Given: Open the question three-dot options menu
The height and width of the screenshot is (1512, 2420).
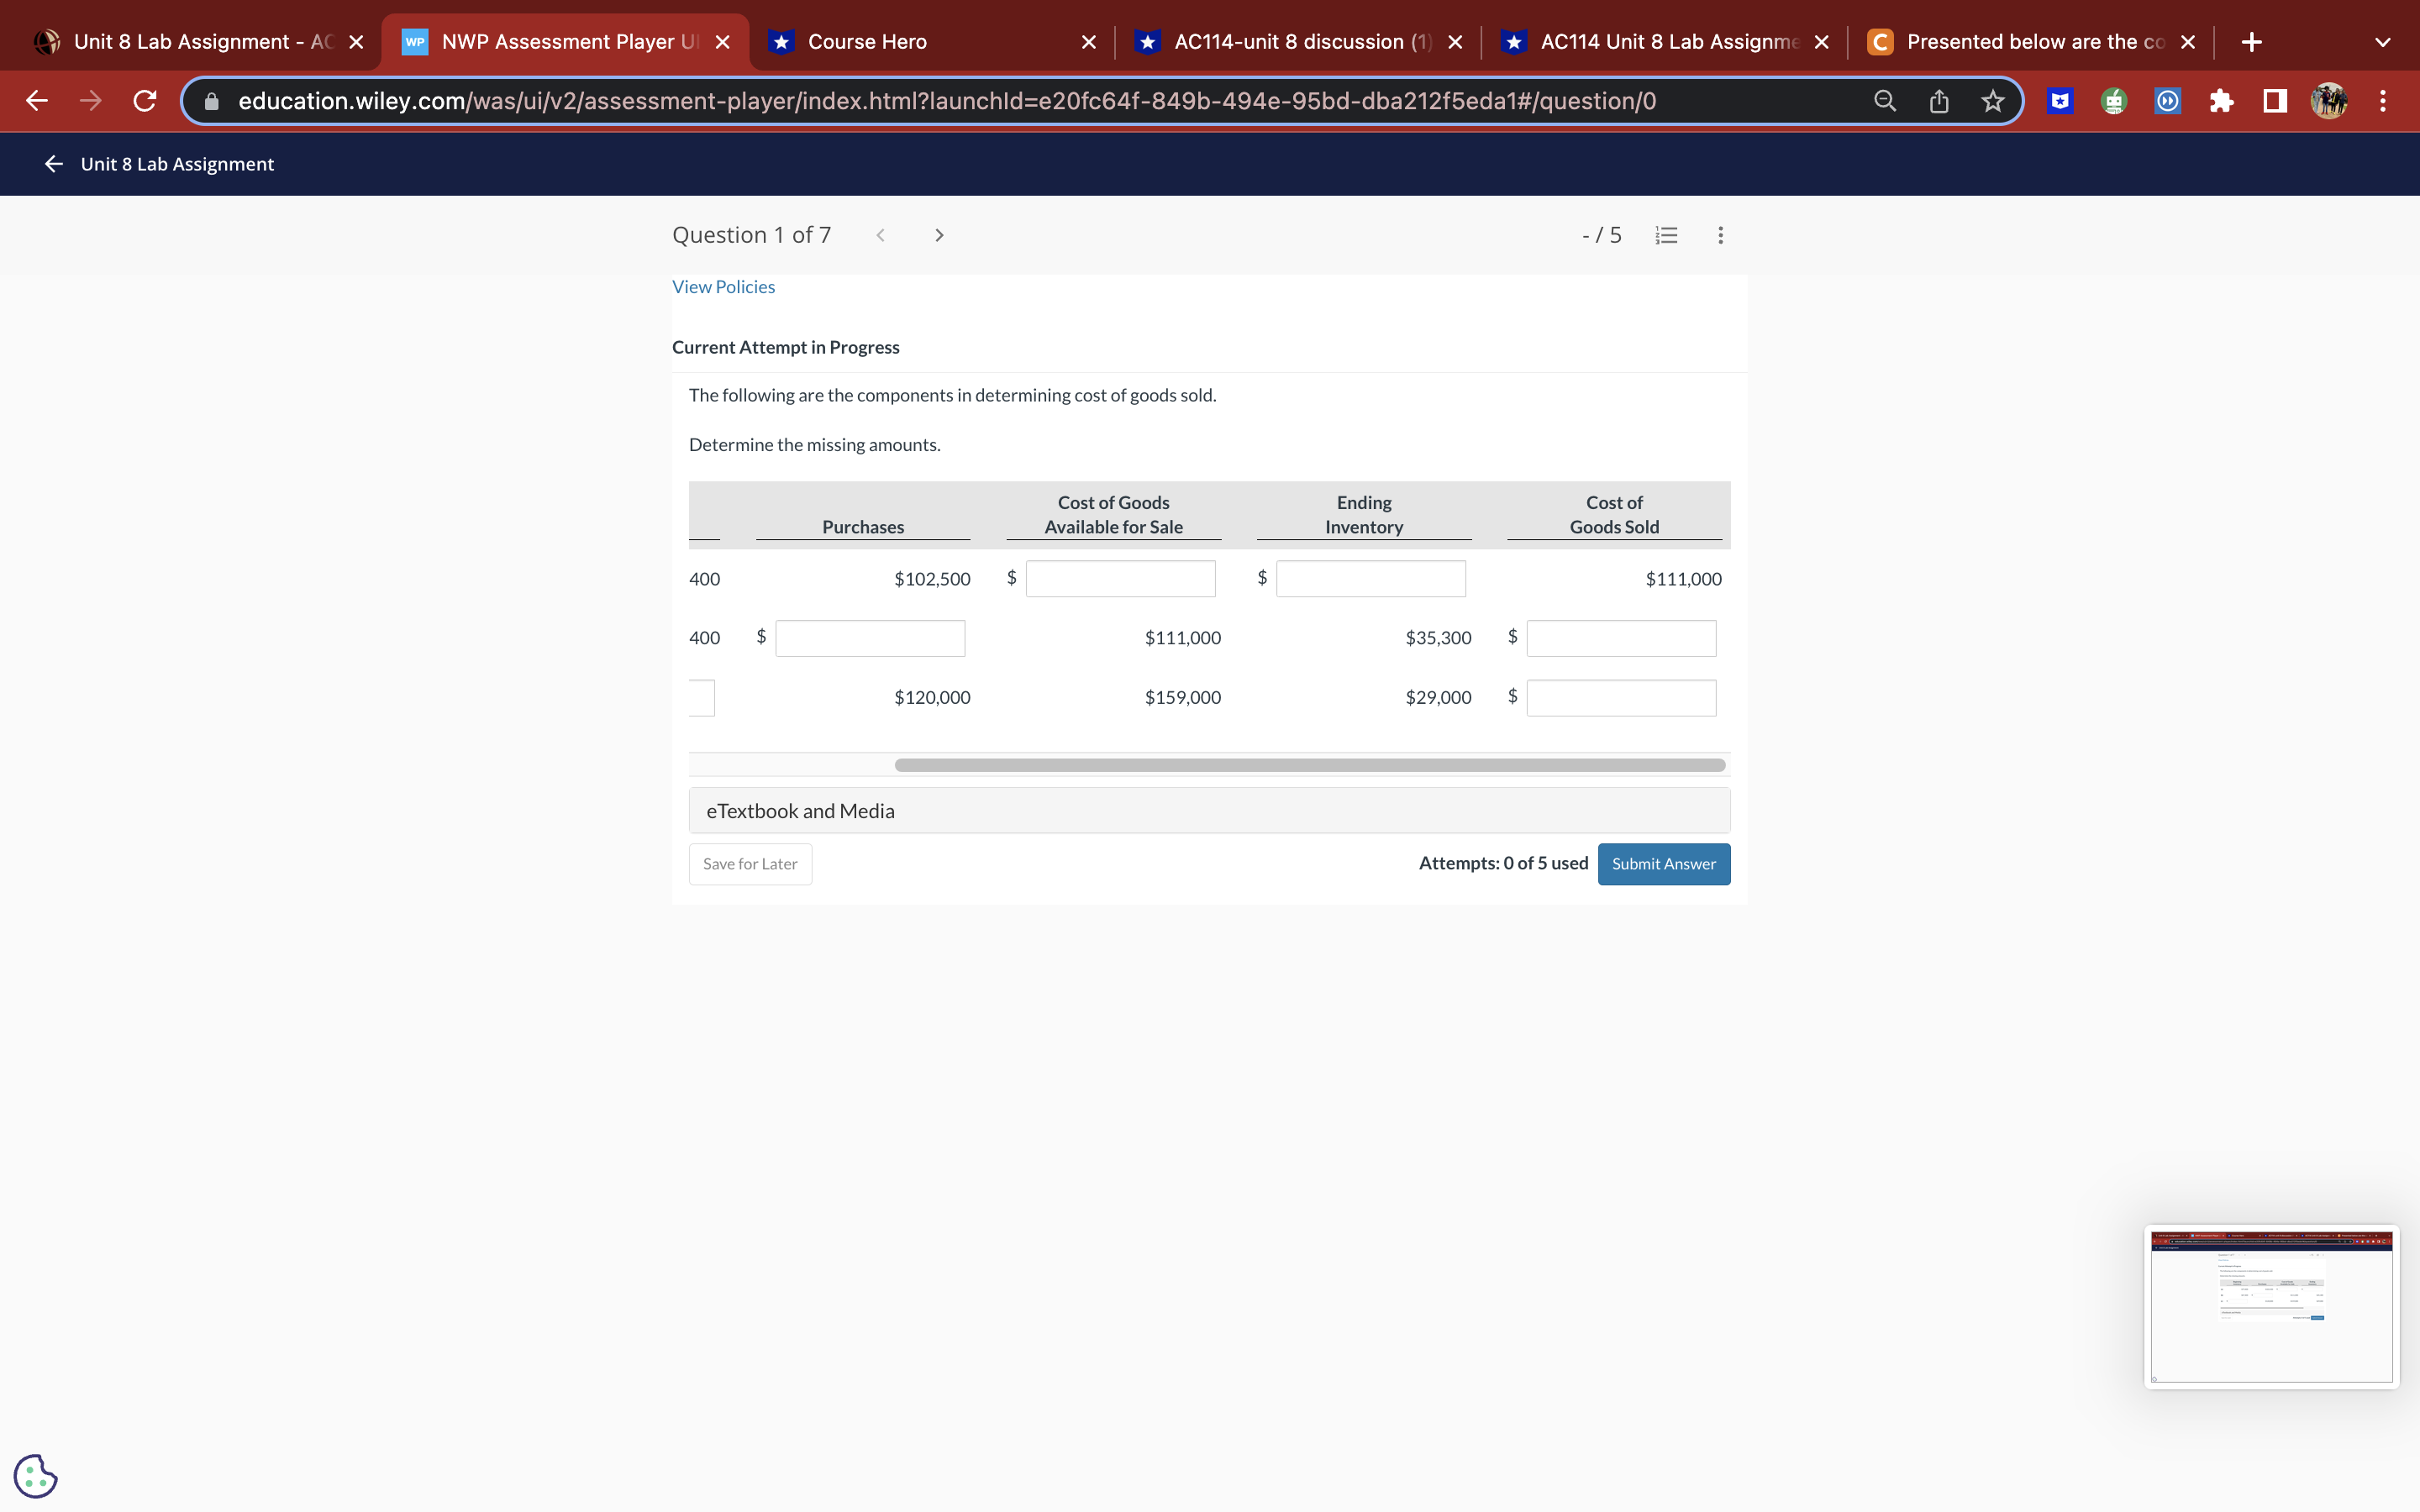Looking at the screenshot, I should point(1720,235).
